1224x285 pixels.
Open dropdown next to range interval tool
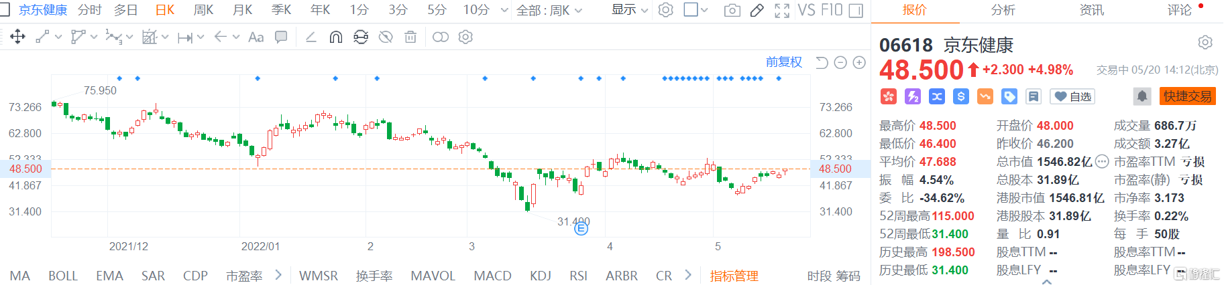click(201, 37)
